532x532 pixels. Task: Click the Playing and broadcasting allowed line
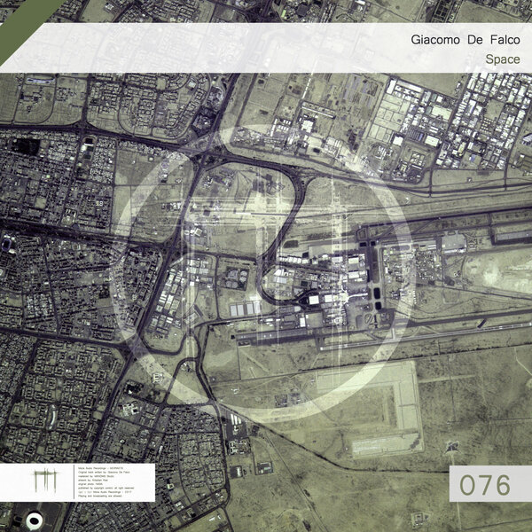point(99,496)
